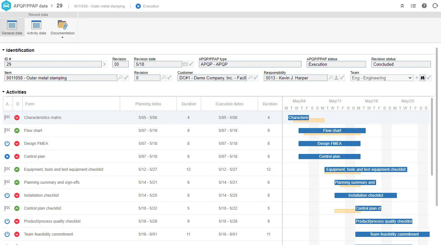Switch to the Activity data tab
This screenshot has width=441, height=245.
tap(36, 28)
